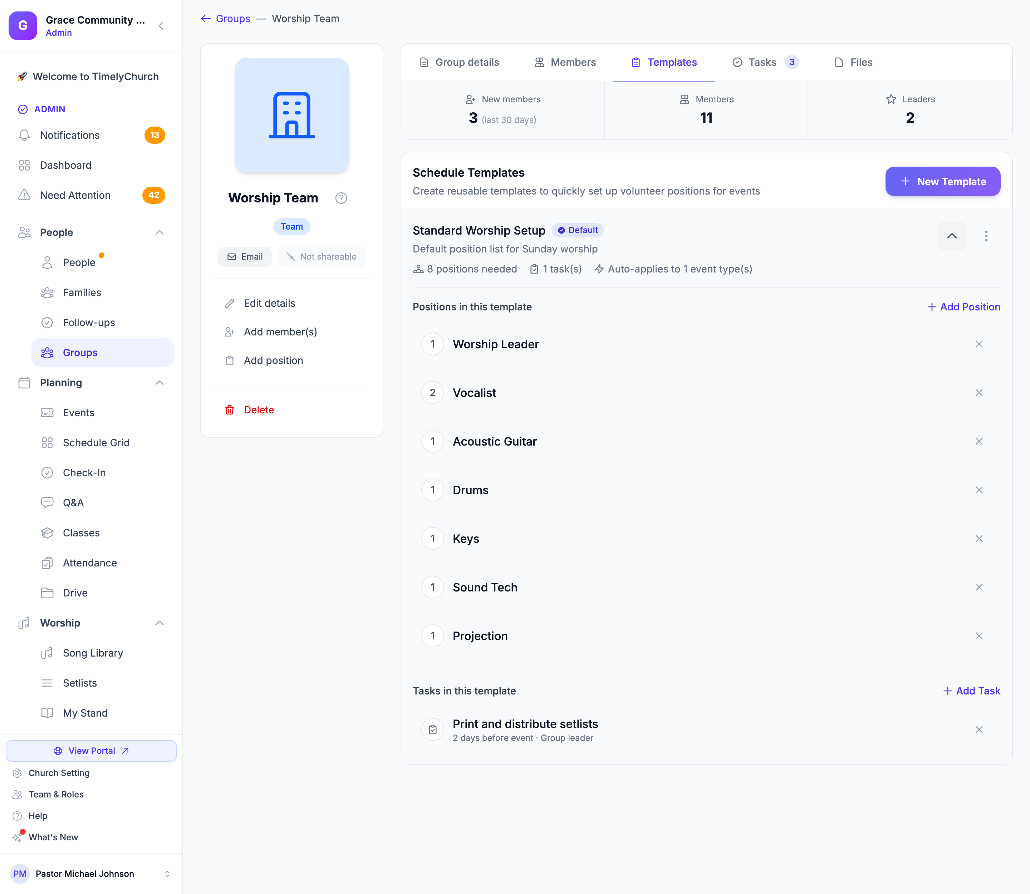Viewport: 1030px width, 894px height.
Task: Click the Email chip under Worship Team
Action: pos(245,256)
